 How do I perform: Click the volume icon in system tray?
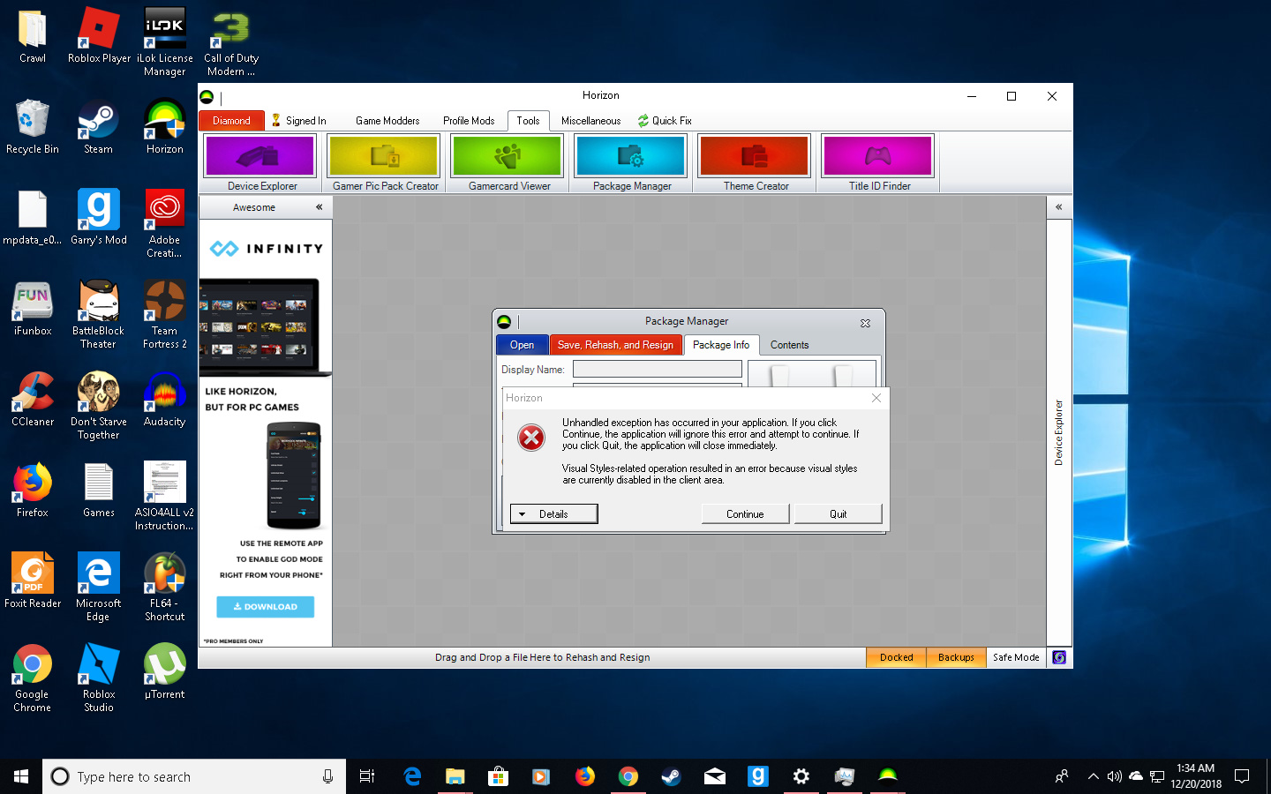1114,776
